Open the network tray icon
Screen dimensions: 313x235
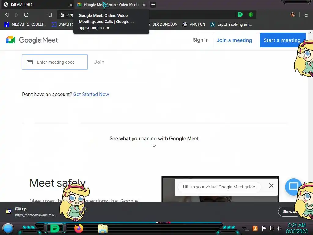click(272, 228)
